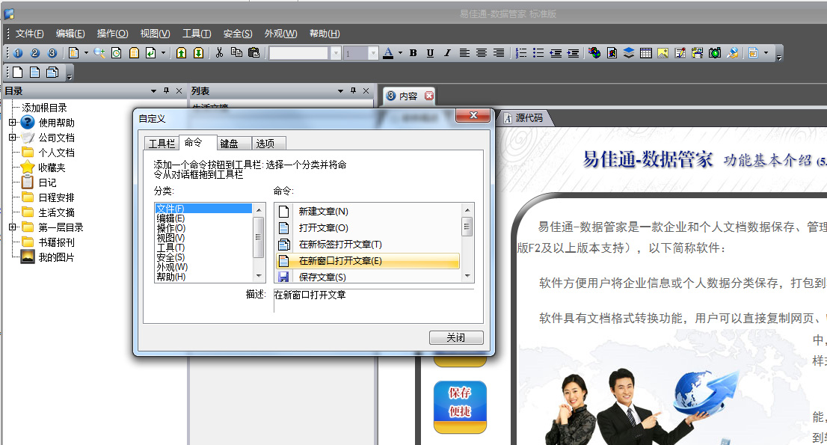Click the font color A swatch
This screenshot has width=827, height=445.
point(388,53)
